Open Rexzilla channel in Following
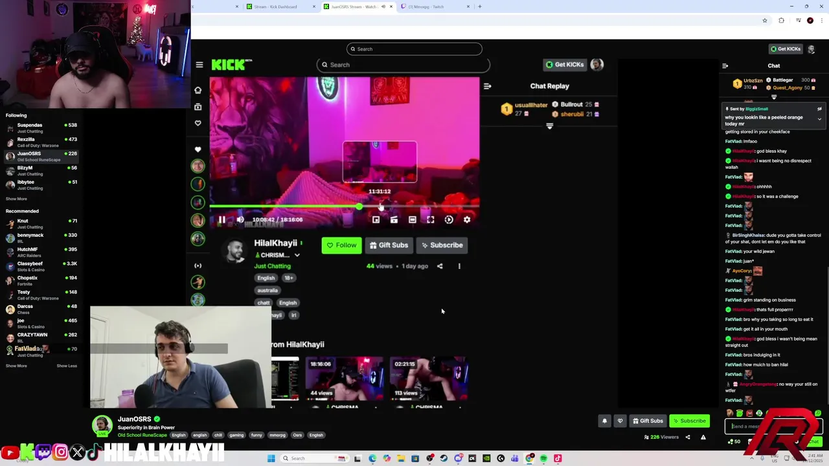Image resolution: width=829 pixels, height=466 pixels. point(41,142)
